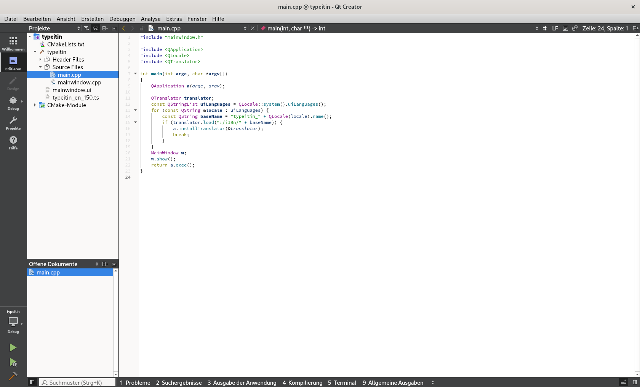Toggle the progress details icon

624,382
